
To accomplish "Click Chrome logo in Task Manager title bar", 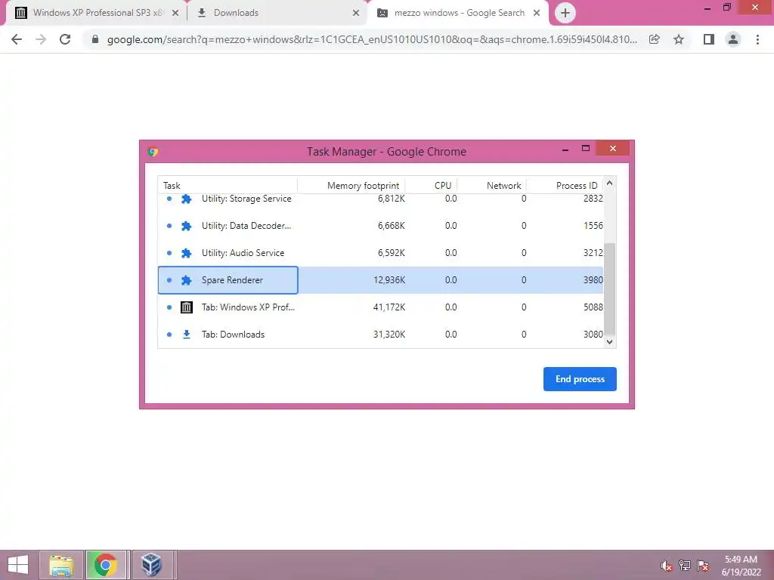I will click(153, 151).
